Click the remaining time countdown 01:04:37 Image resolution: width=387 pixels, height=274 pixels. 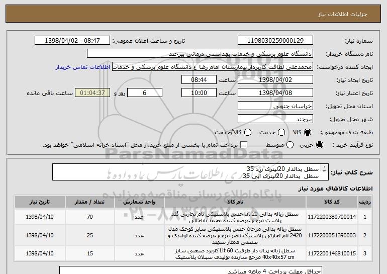point(92,93)
